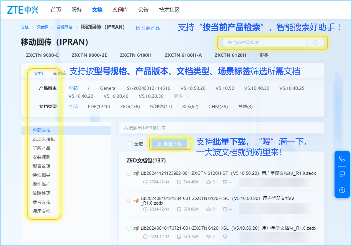352x246 pixels.
Task: Open the 首页 menu
Action: tap(56, 10)
